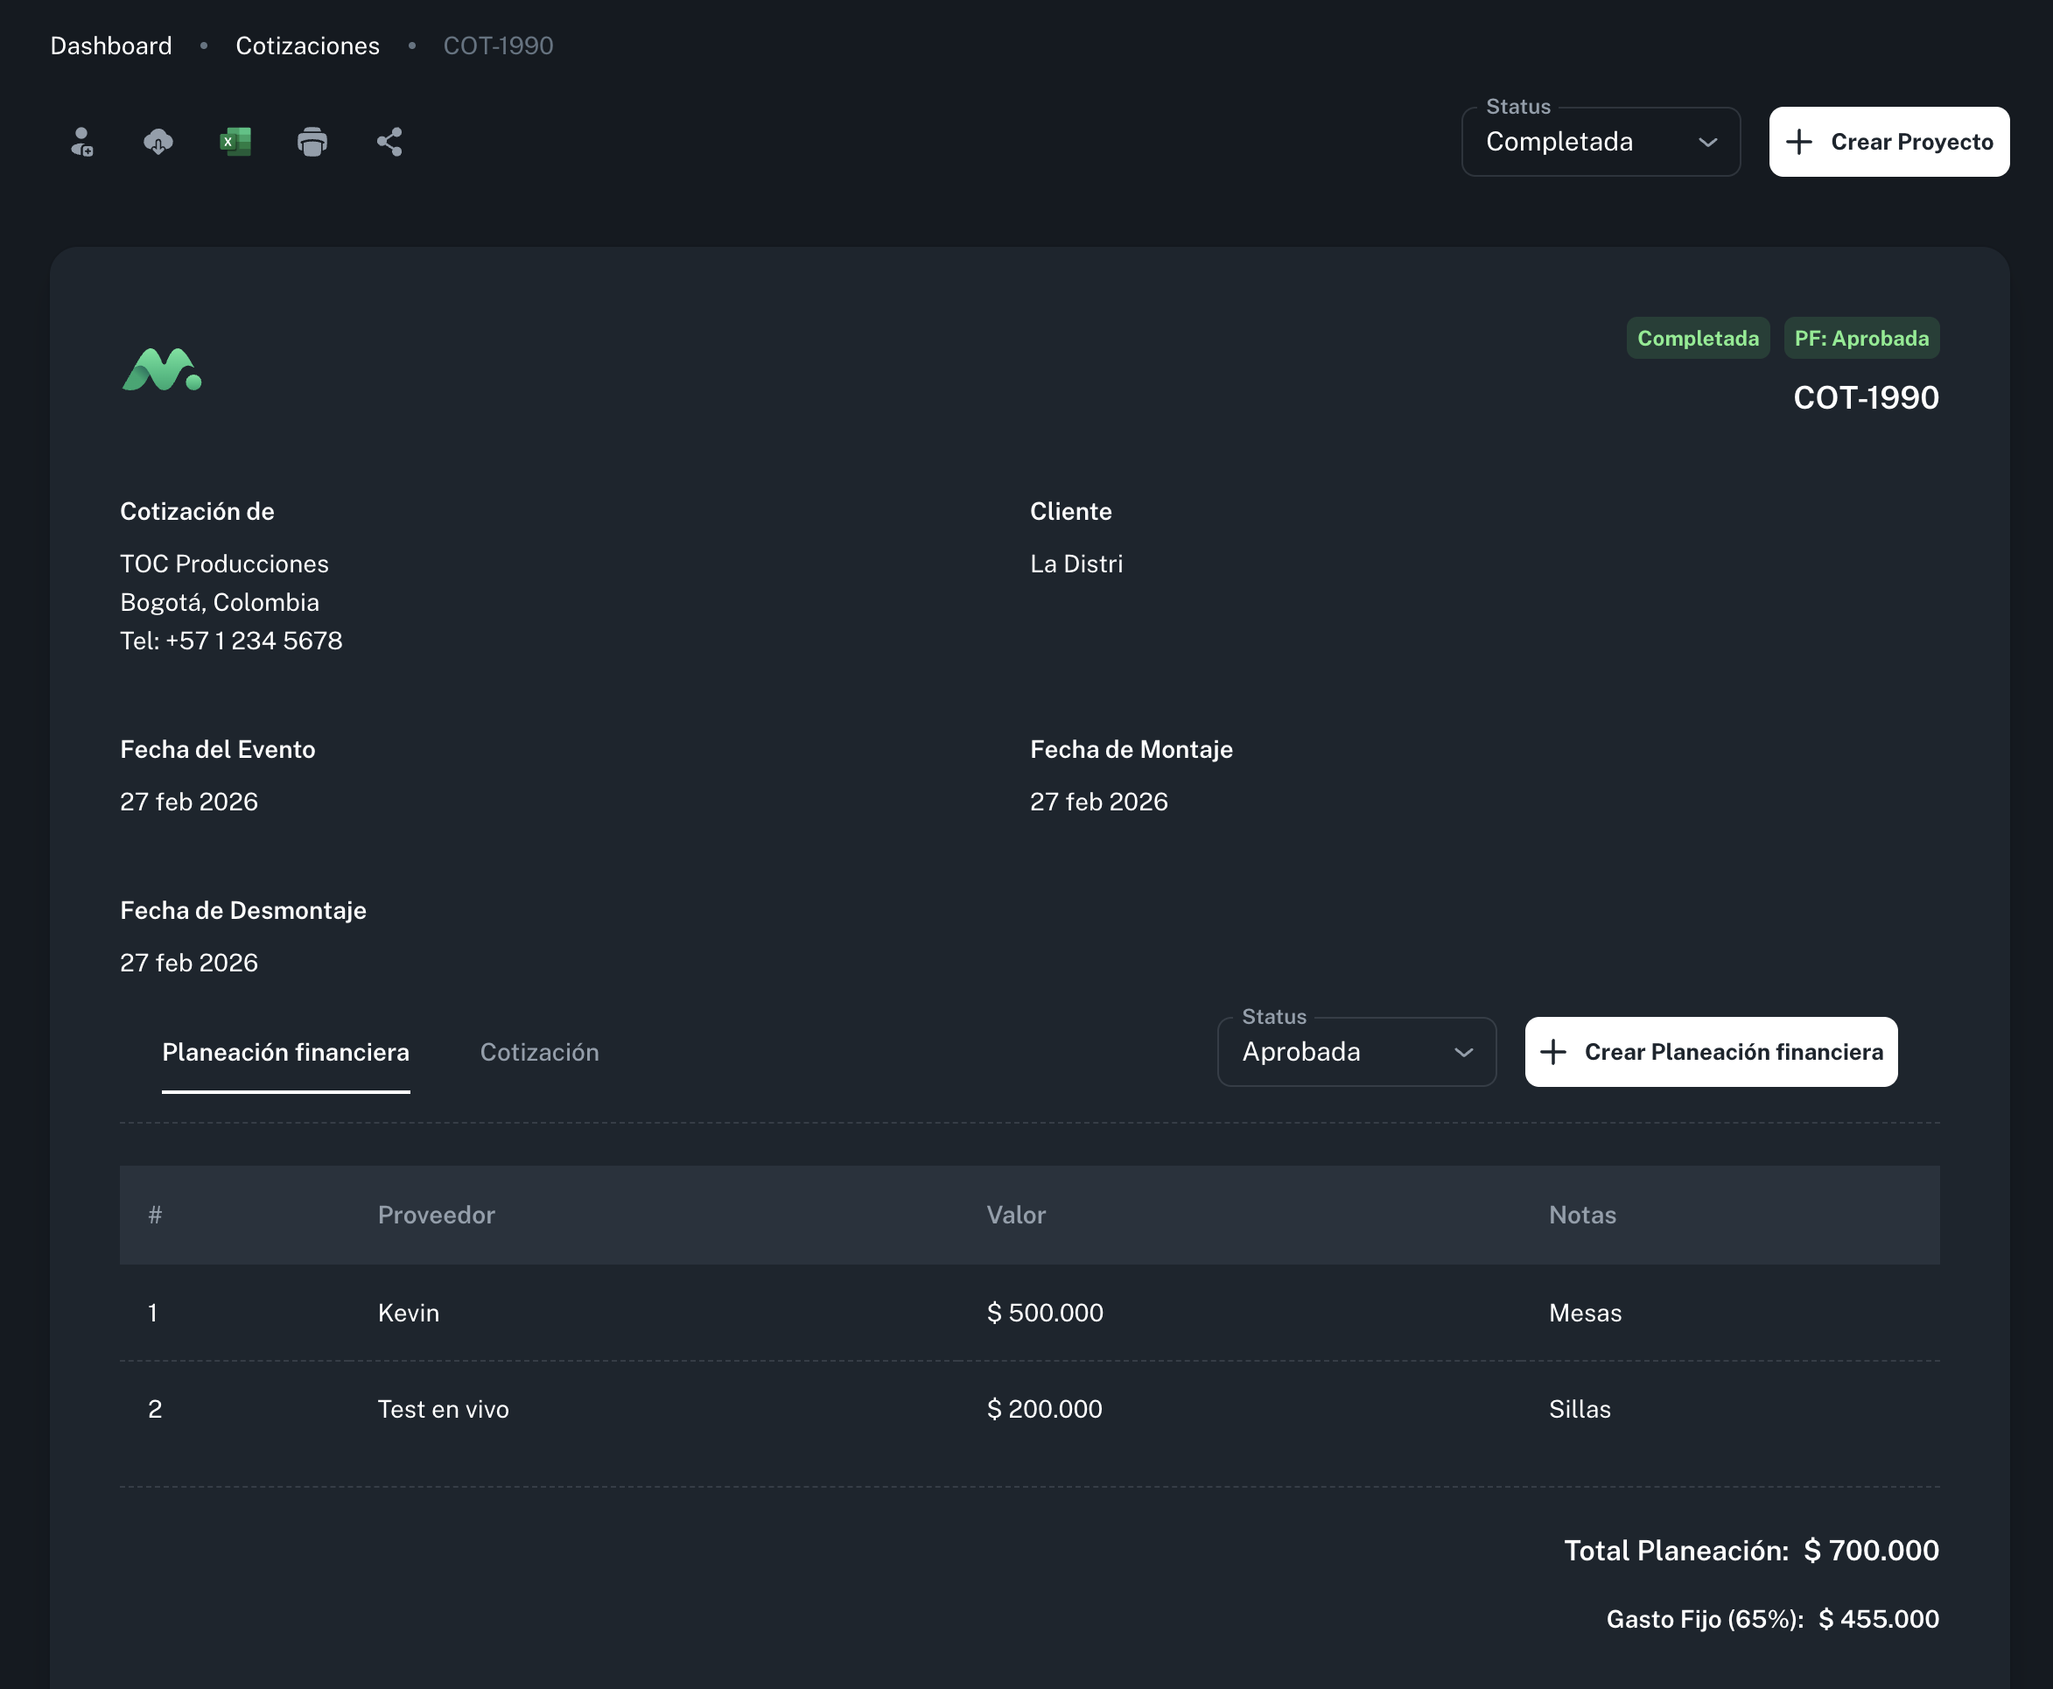The height and width of the screenshot is (1689, 2053).
Task: Click the green company logo
Action: click(162, 369)
